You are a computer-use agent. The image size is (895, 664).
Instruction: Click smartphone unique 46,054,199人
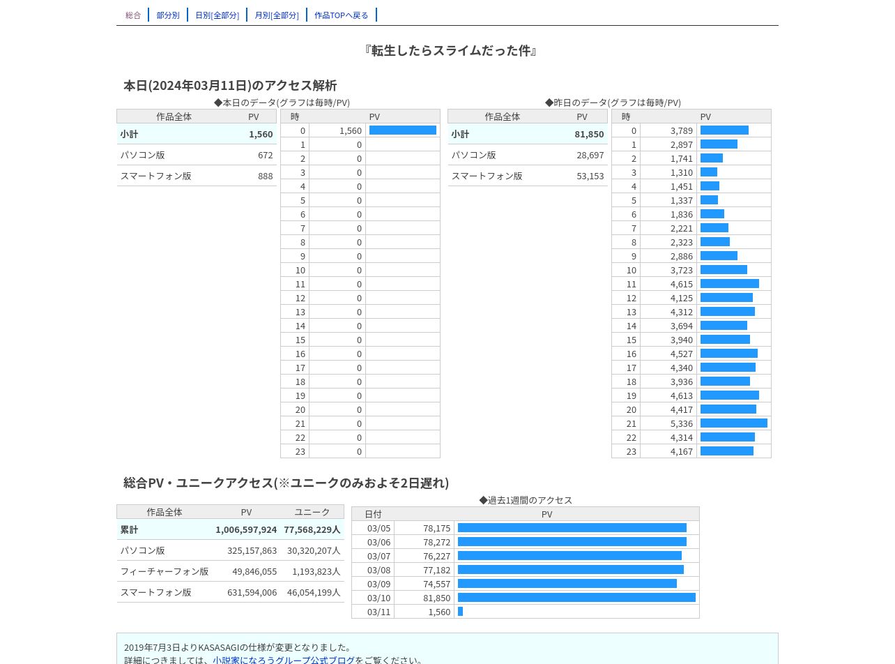click(x=314, y=592)
